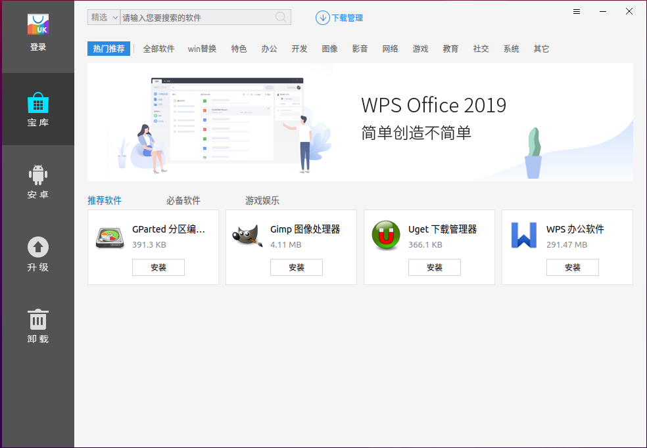This screenshot has width=647, height=448.
Task: Click the WPS 办公软件 title text
Action: coord(575,229)
